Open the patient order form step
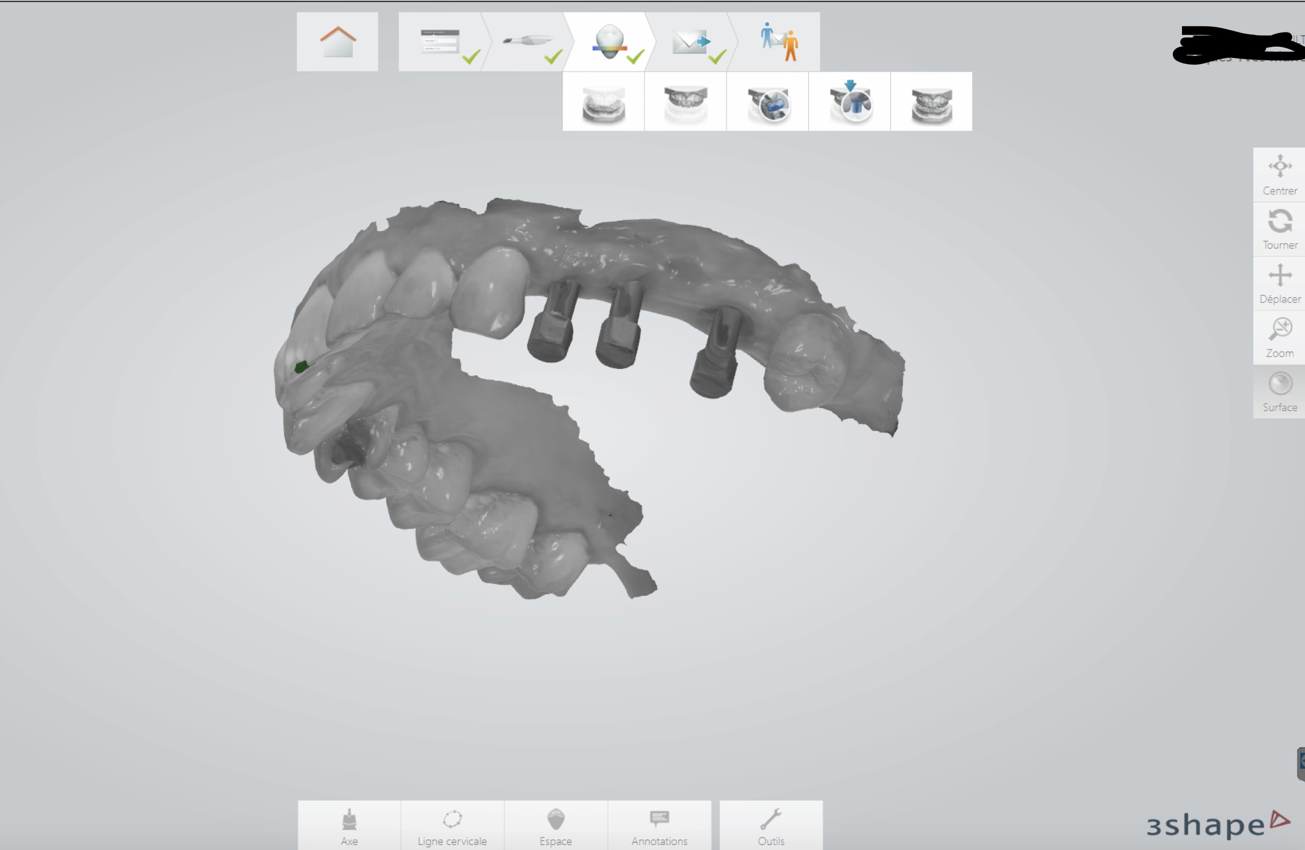1305x850 pixels. pos(440,42)
